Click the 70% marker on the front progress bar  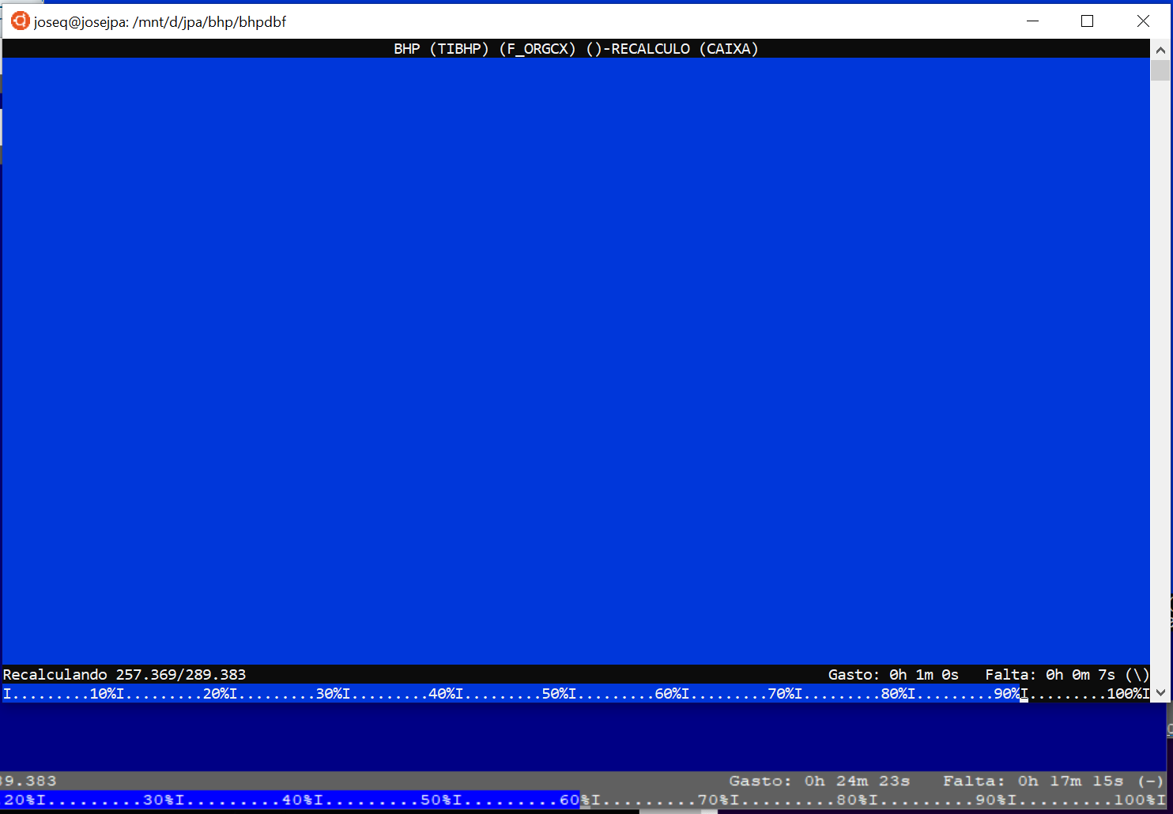[x=781, y=694]
